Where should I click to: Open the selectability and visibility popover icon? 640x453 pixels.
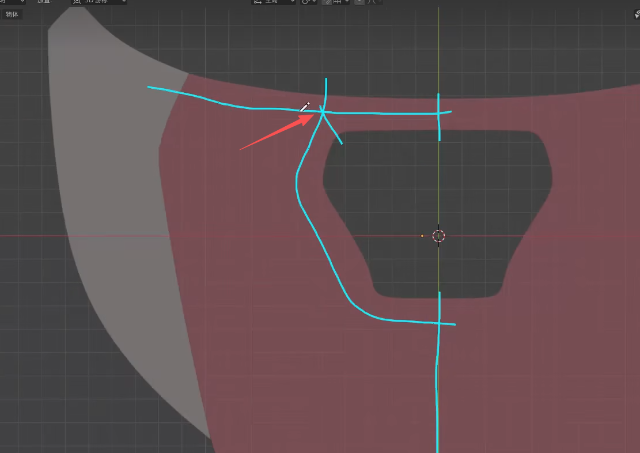click(637, 15)
